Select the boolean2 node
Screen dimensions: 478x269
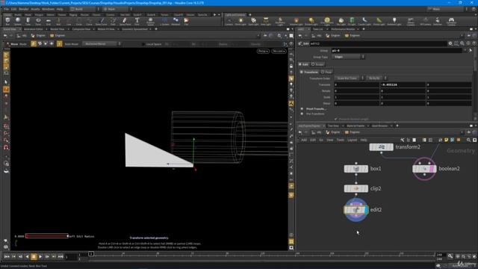(424, 169)
